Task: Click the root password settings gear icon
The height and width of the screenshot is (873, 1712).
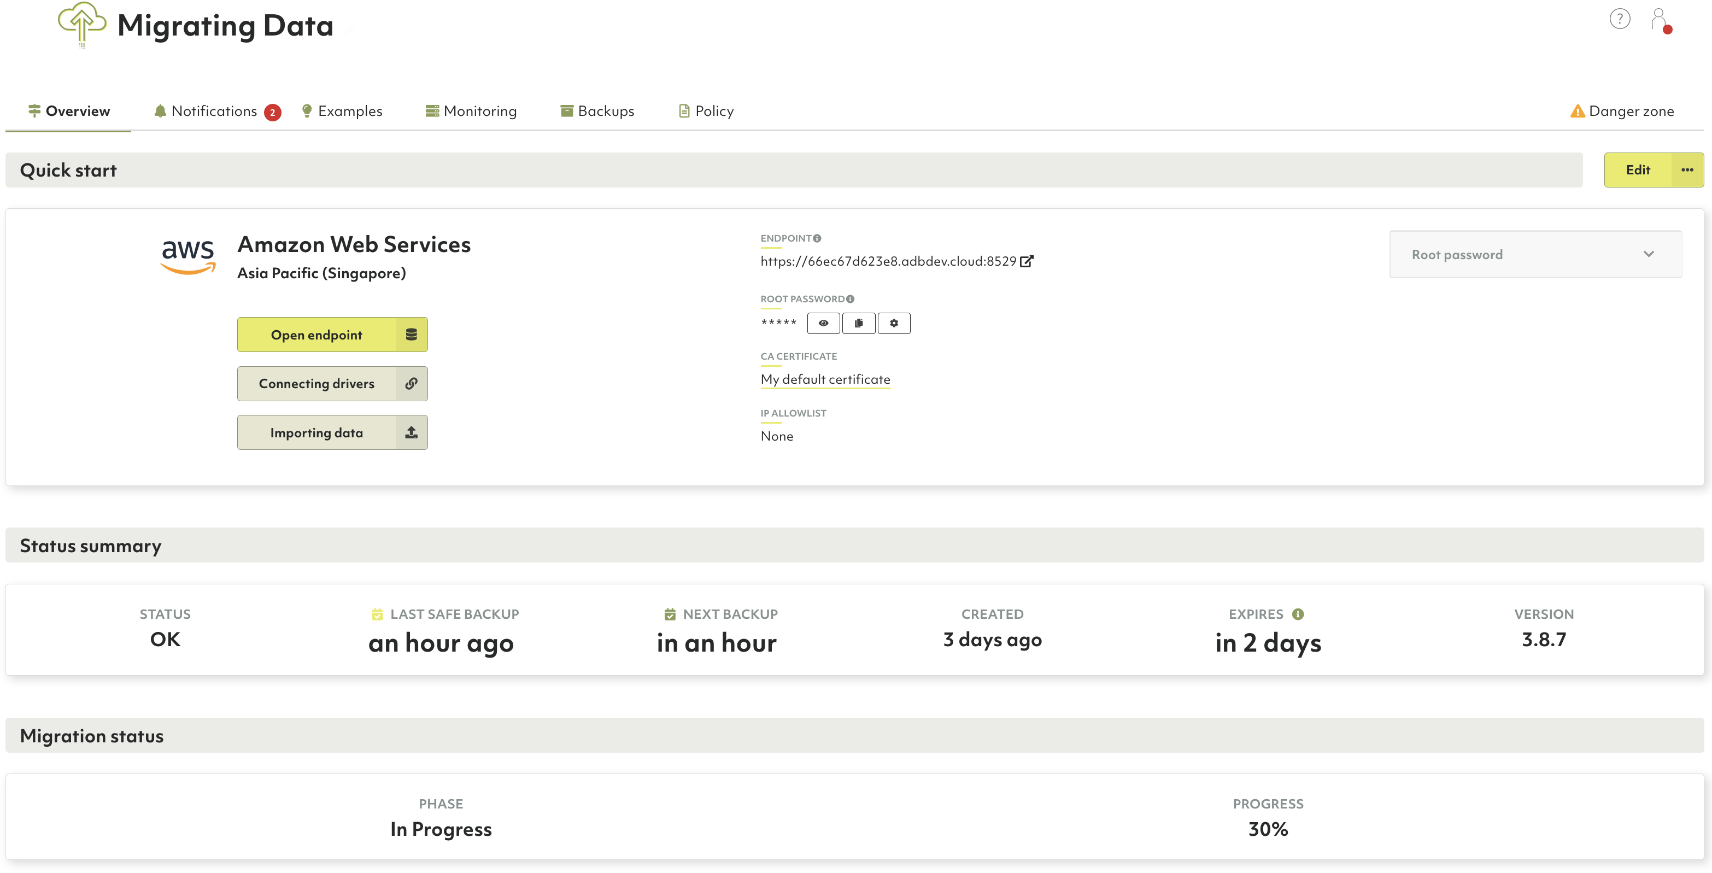Action: pyautogui.click(x=894, y=323)
